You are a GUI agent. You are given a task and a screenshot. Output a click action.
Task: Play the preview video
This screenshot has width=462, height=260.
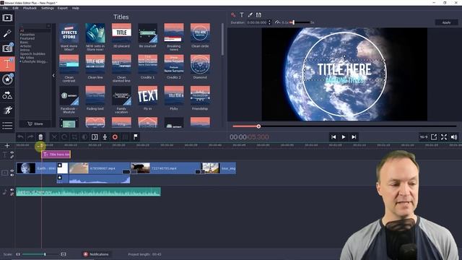[344, 137]
